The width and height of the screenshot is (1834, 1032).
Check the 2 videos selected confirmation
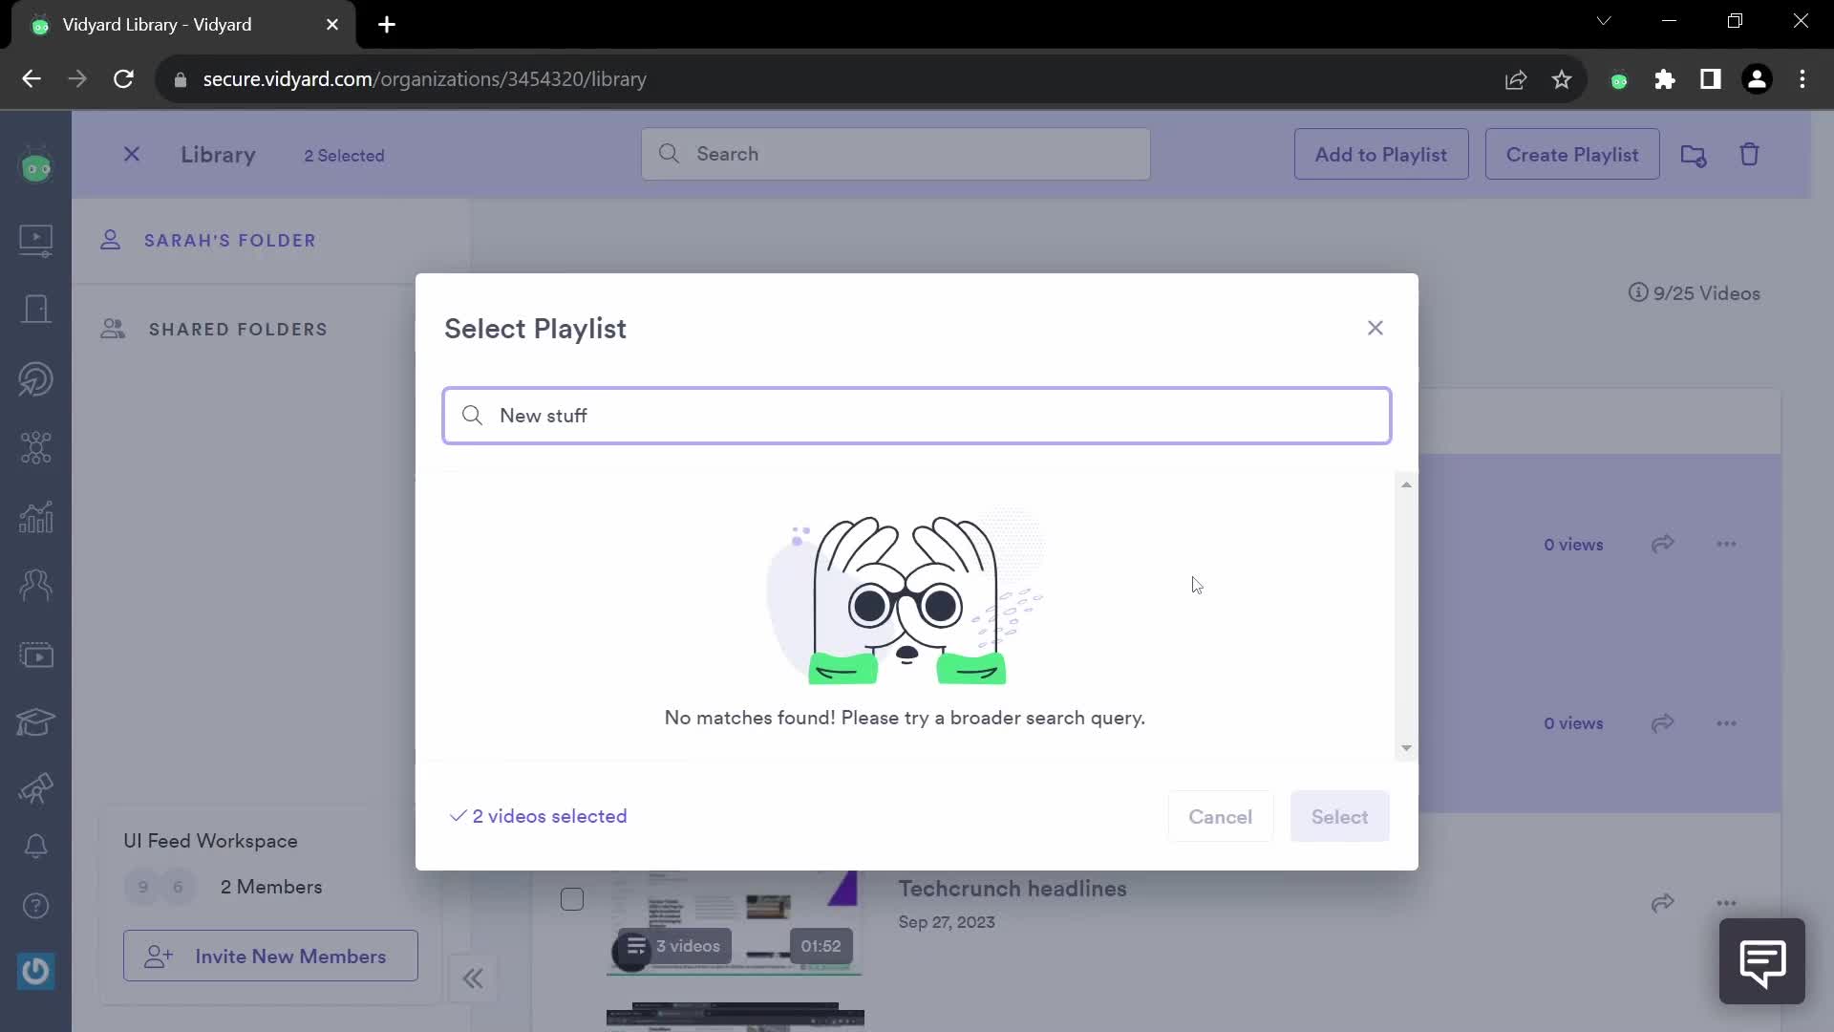click(x=538, y=817)
